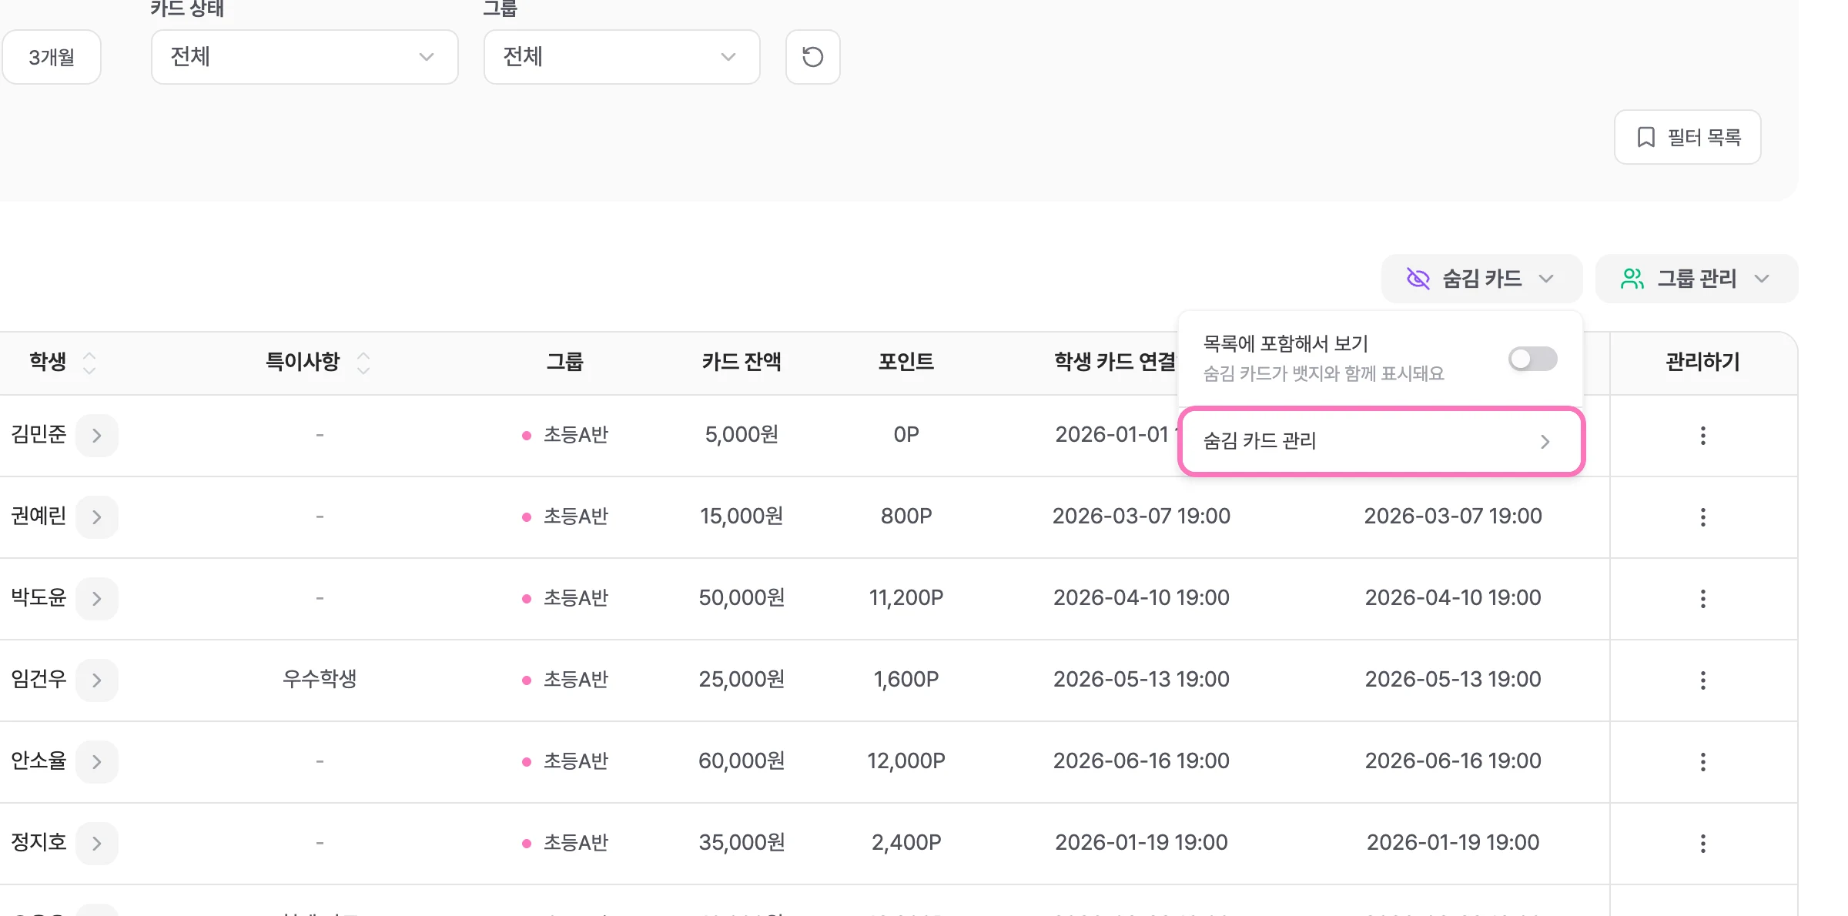Click 1,600P points for 임건우
Viewport: 1848px width, 916px height.
(906, 679)
